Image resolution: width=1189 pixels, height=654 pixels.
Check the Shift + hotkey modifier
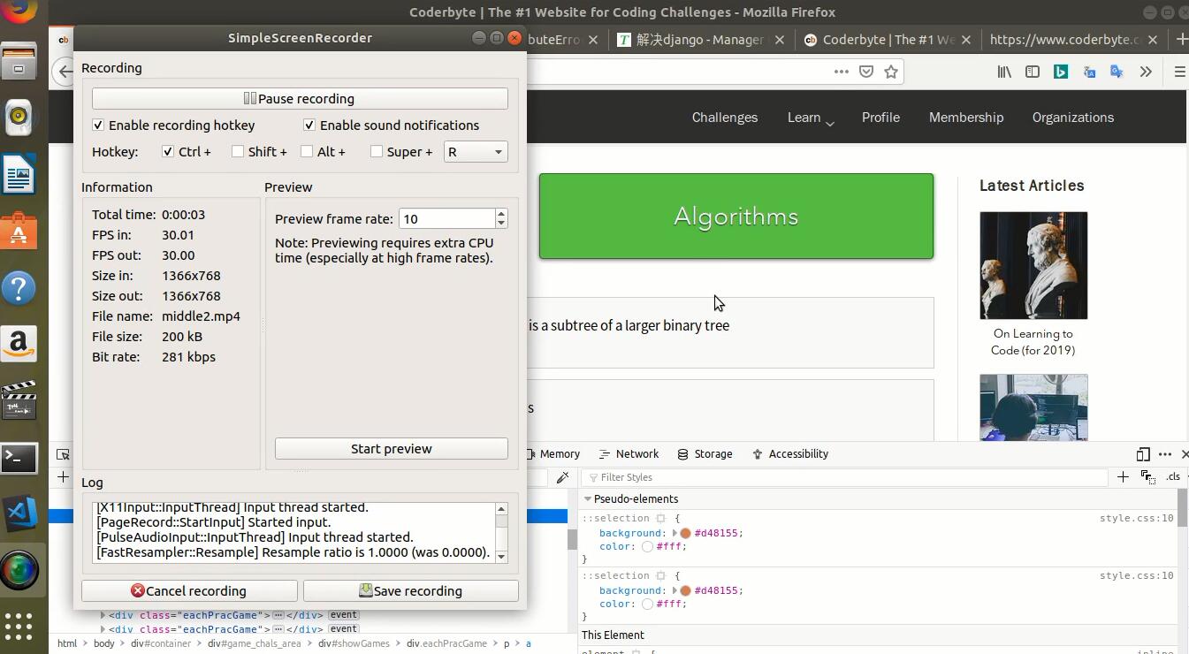click(238, 152)
